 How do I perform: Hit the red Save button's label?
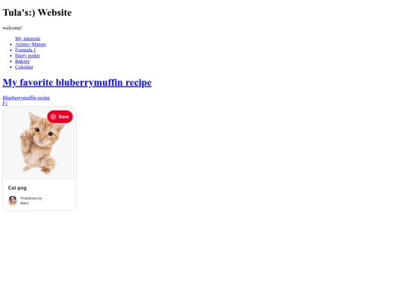point(63,117)
